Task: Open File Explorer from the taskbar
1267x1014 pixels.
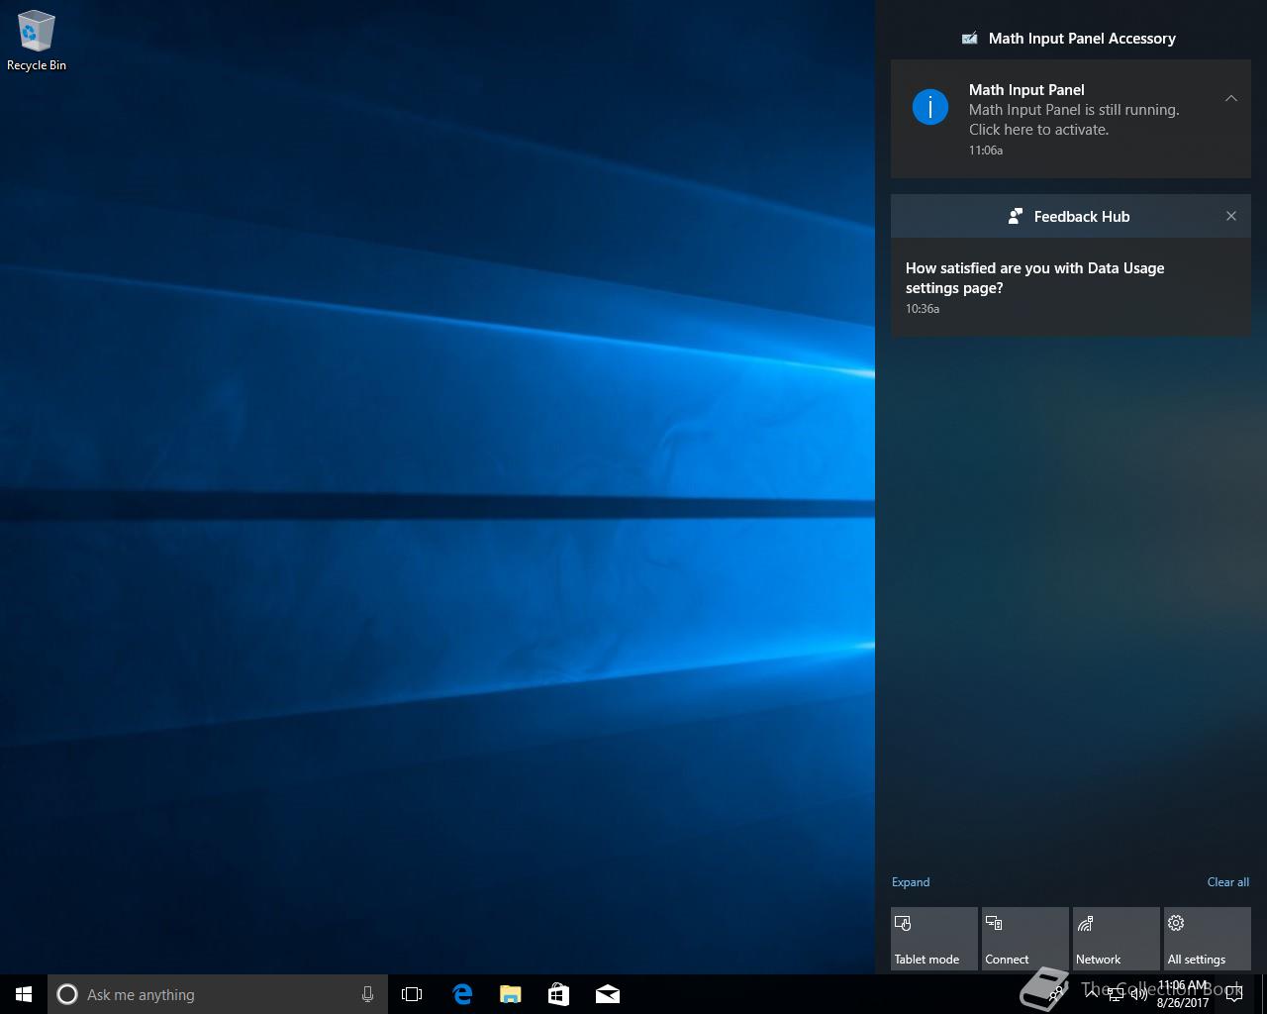Action: [510, 994]
